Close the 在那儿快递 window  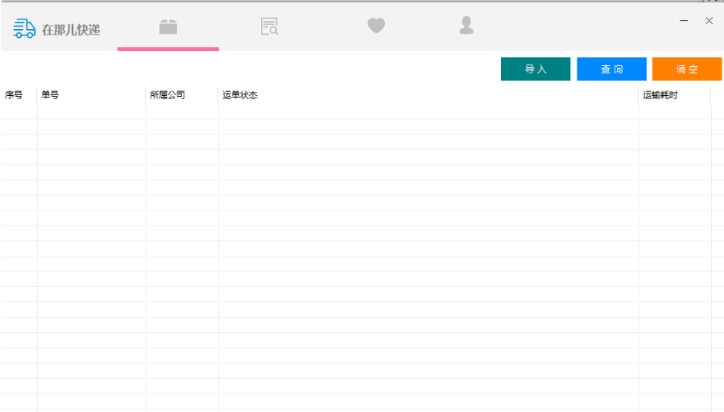[710, 21]
